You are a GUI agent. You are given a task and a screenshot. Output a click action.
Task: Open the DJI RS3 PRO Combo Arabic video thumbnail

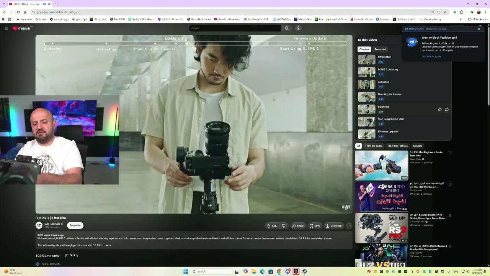pos(382,197)
